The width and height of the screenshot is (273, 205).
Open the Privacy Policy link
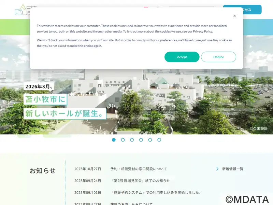point(203,31)
